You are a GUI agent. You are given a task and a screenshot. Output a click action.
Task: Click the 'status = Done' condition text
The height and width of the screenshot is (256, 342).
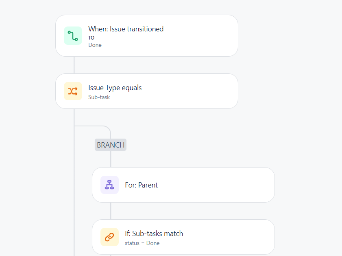click(x=142, y=243)
